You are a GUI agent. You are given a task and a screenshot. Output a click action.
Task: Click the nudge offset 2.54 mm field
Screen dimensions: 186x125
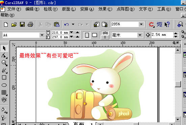pyautogui.click(x=162, y=35)
